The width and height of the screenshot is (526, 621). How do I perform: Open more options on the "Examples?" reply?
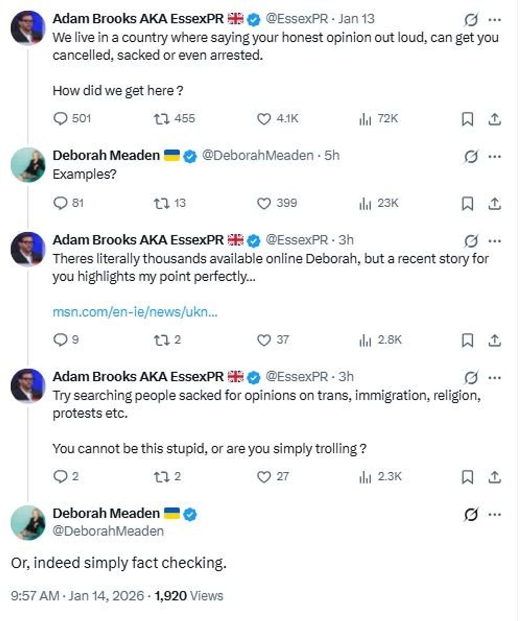pos(494,157)
